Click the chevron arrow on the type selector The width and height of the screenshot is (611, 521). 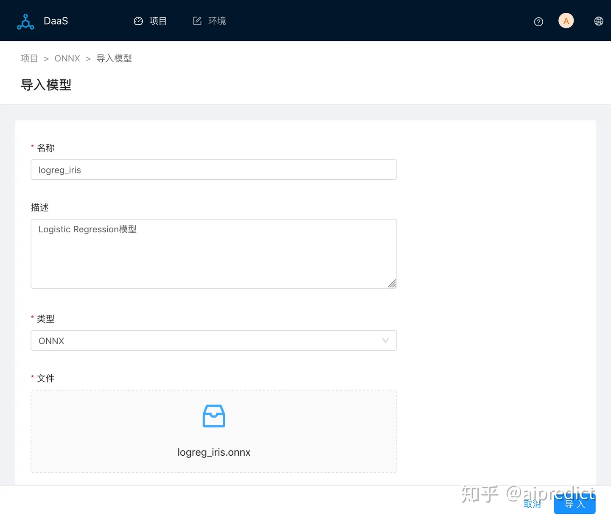[385, 340]
